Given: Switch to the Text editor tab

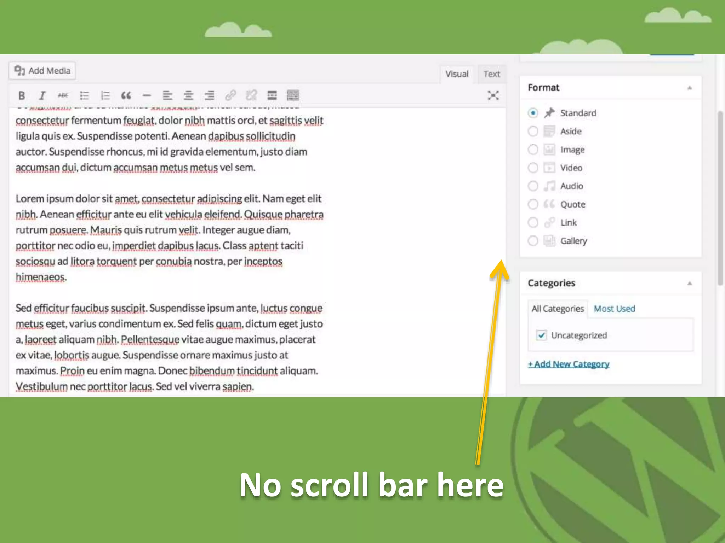Looking at the screenshot, I should [492, 74].
